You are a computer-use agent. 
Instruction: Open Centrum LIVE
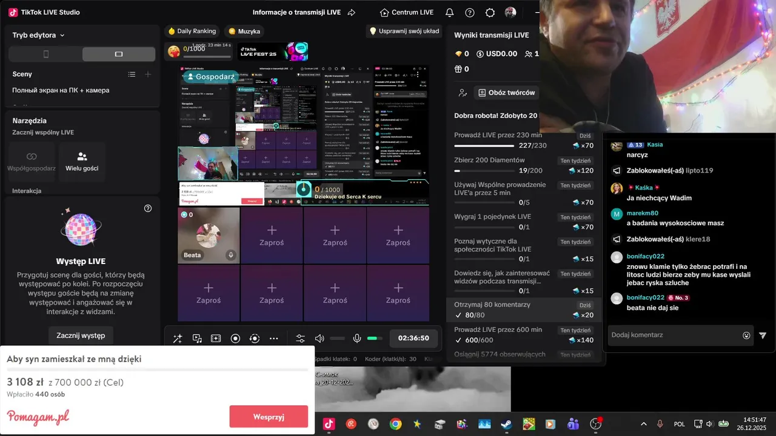click(x=407, y=12)
